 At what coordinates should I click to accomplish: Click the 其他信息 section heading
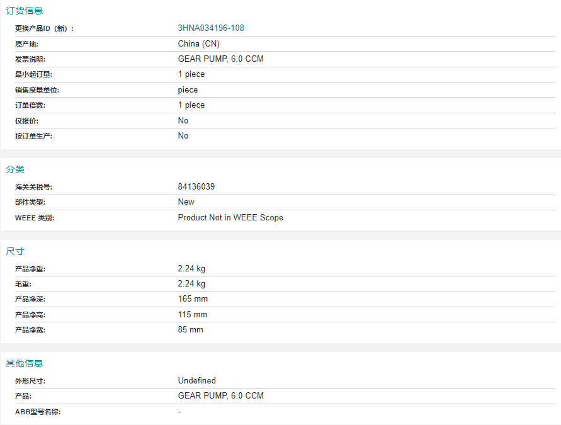coord(25,363)
